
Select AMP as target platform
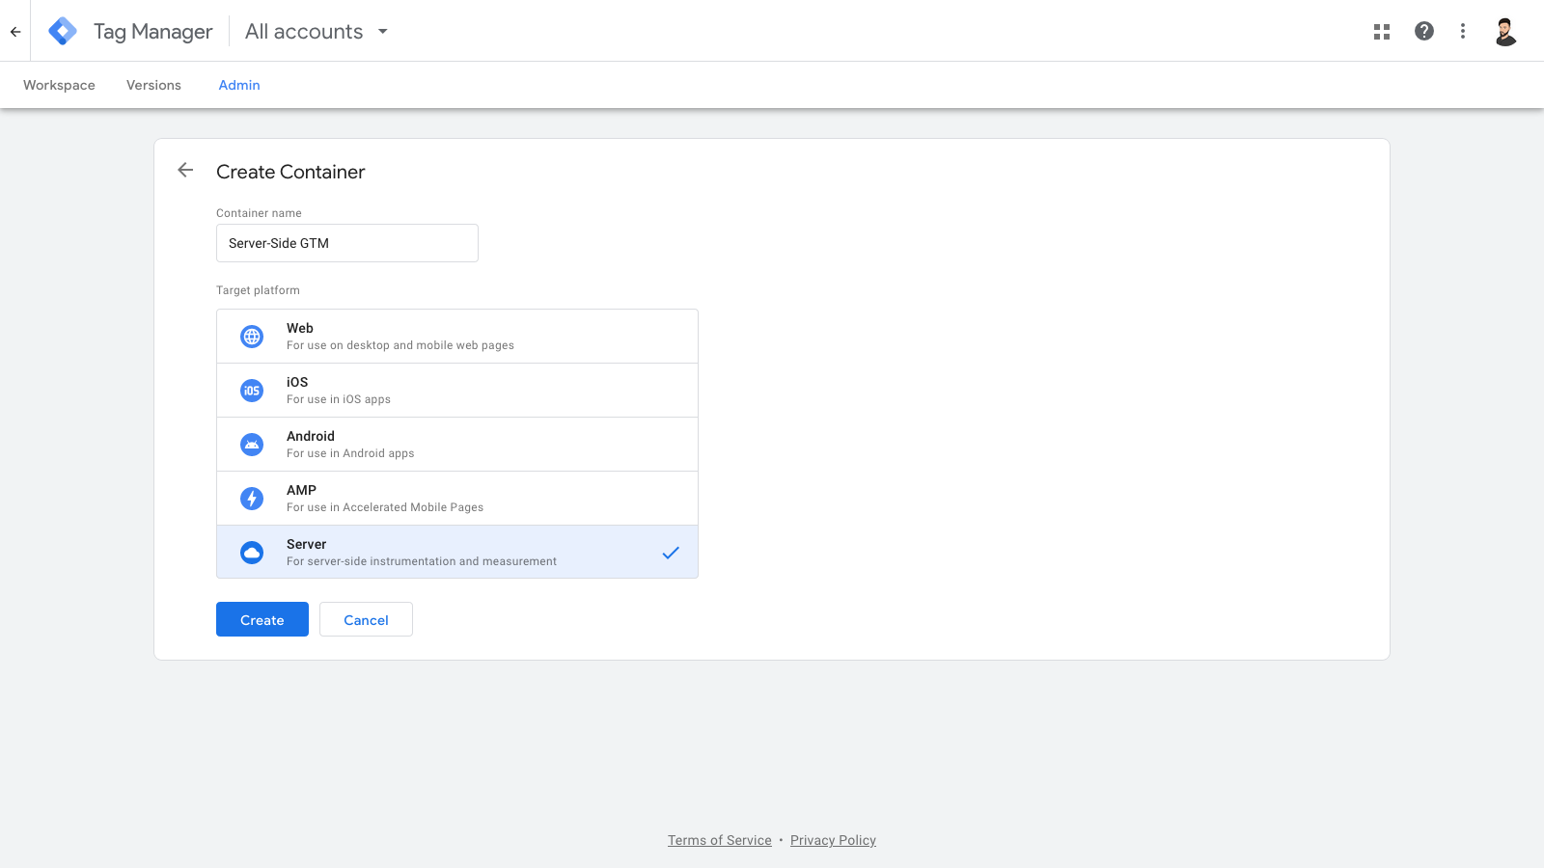457,499
